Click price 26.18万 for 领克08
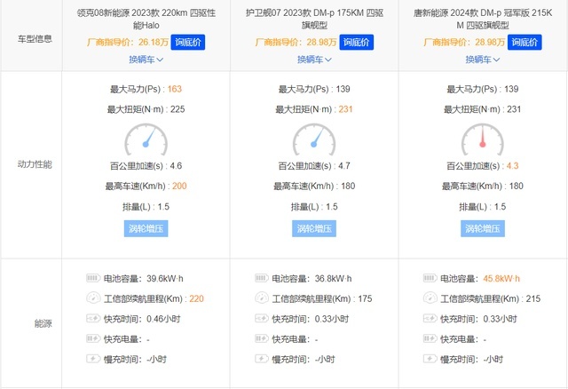The height and width of the screenshot is (389, 568). tap(154, 43)
